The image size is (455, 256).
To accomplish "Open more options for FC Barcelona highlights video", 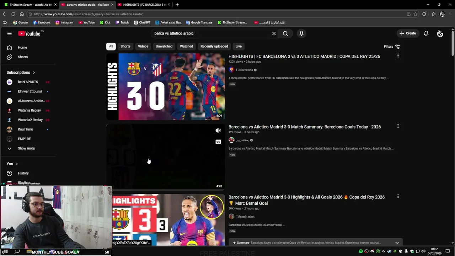I will [398, 56].
